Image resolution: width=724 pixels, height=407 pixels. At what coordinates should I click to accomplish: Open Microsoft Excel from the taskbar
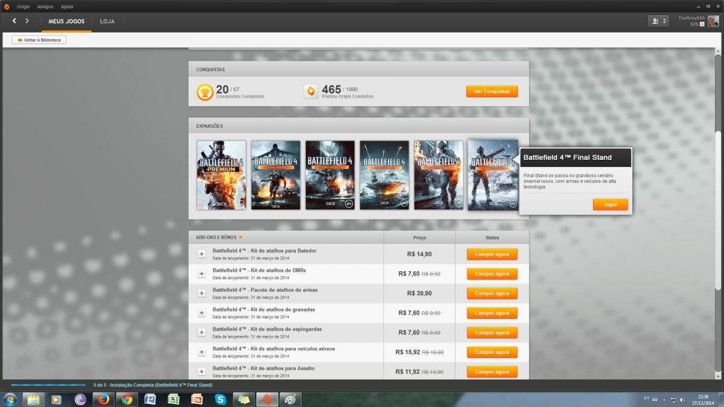click(174, 399)
